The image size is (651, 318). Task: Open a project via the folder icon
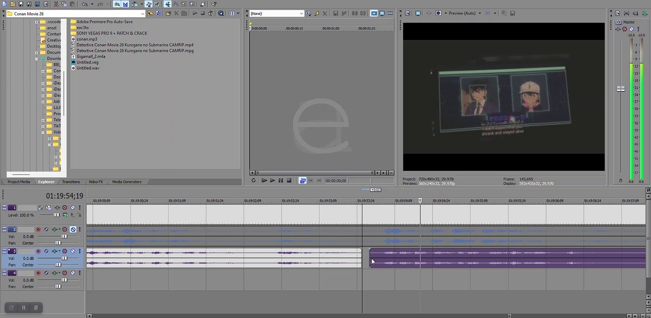tap(13, 4)
